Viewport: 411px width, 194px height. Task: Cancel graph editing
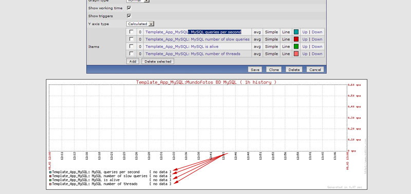[315, 70]
